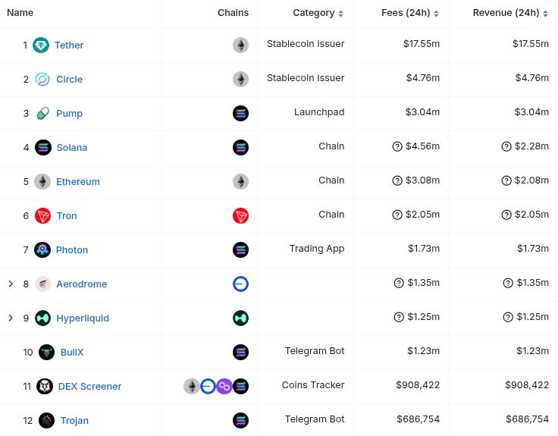Click the Aerodrome logo icon
Image resolution: width=558 pixels, height=436 pixels.
tap(42, 284)
